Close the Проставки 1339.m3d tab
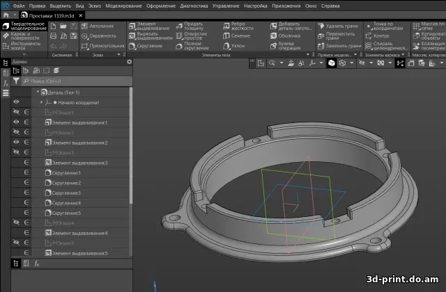 click(x=81, y=15)
